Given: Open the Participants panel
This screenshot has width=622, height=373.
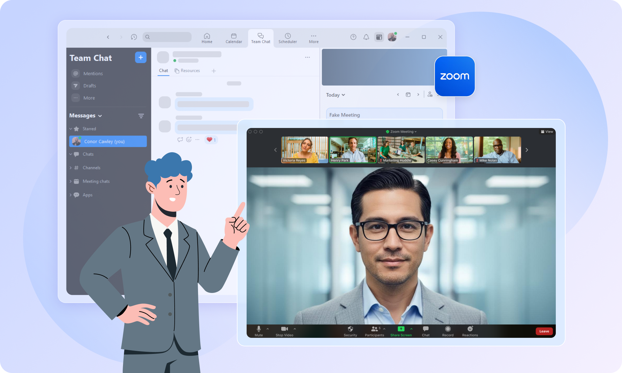Looking at the screenshot, I should [x=374, y=331].
